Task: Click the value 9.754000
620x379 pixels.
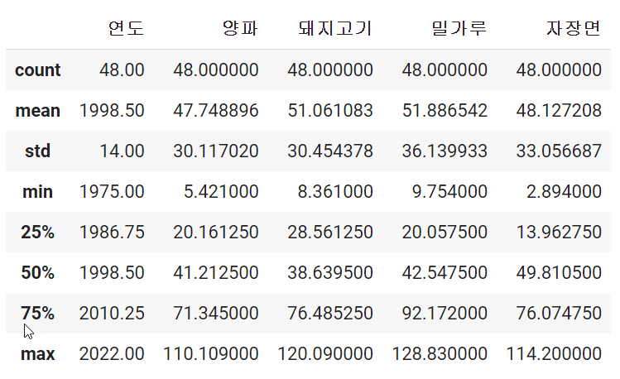Action: (x=449, y=192)
